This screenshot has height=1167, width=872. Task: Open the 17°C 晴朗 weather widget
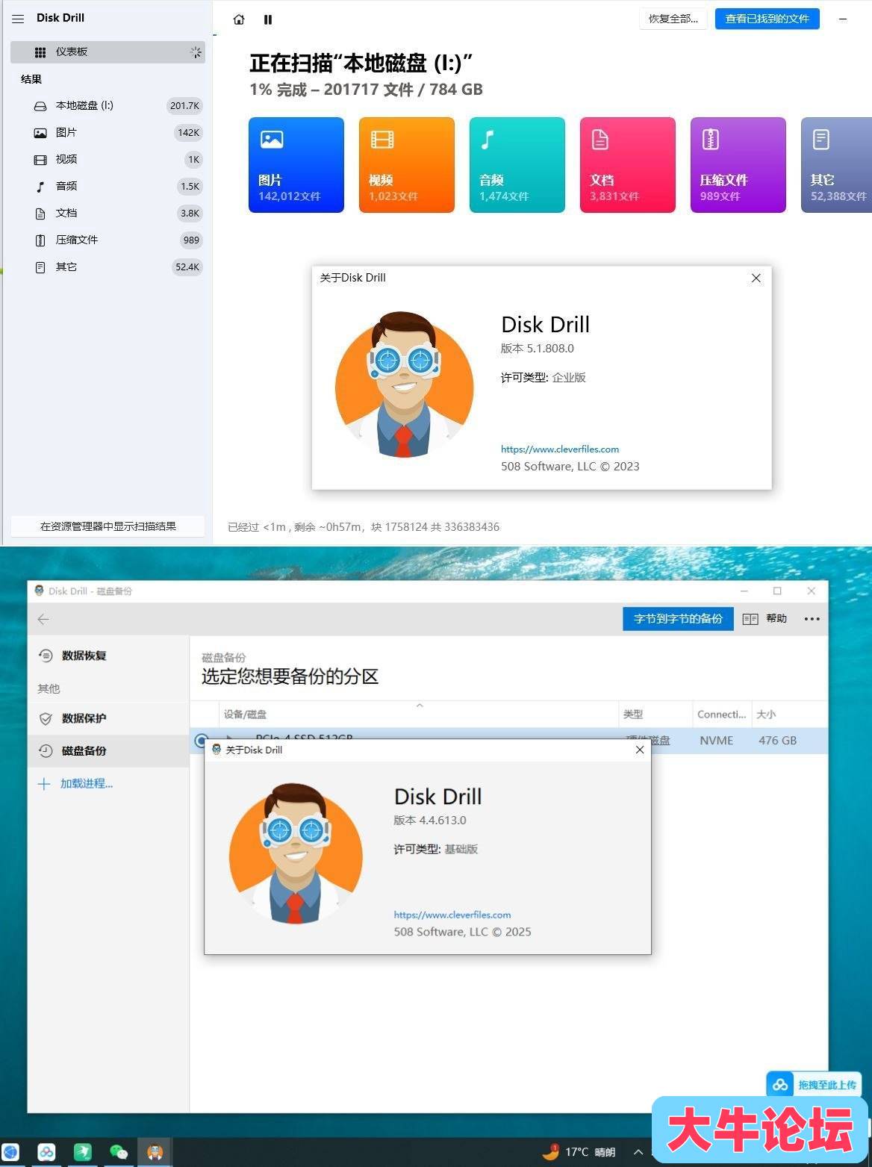click(579, 1152)
